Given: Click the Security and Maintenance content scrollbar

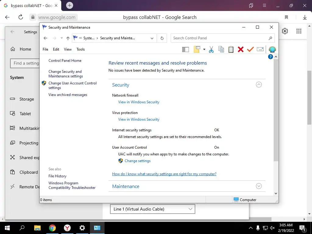Looking at the screenshot, I should [276, 110].
